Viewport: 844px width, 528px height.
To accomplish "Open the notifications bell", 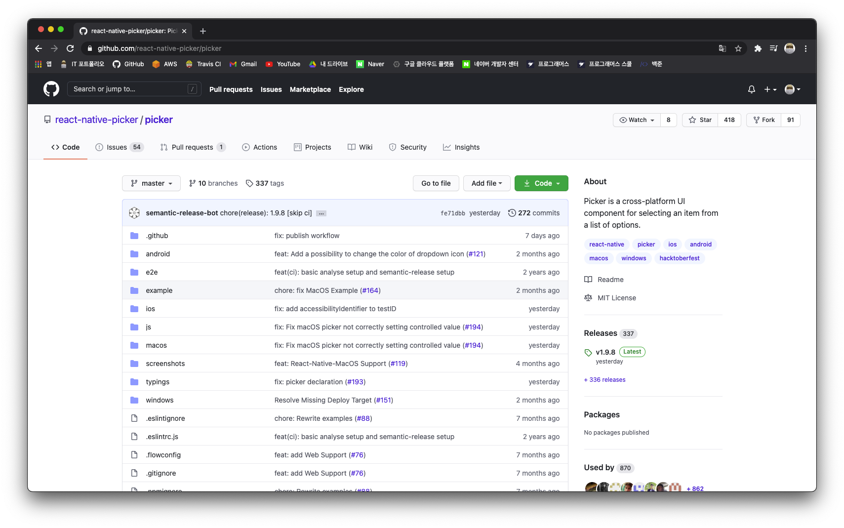I will point(751,89).
